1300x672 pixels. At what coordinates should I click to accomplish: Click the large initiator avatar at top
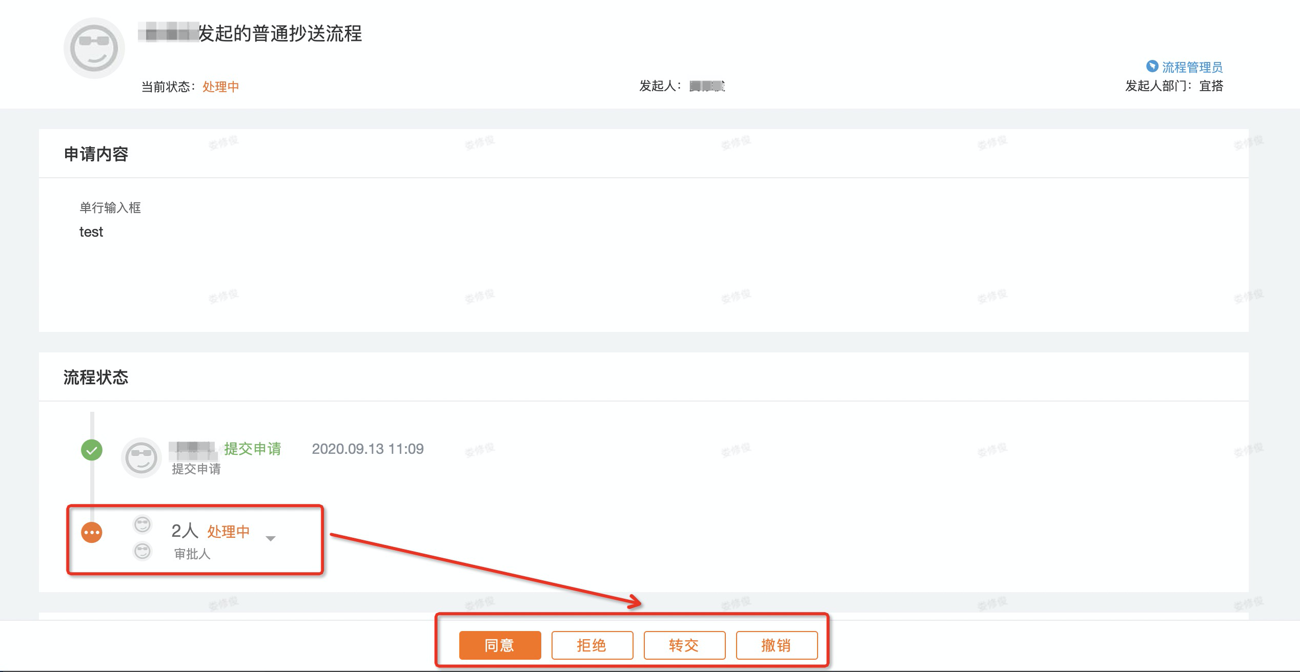tap(94, 48)
